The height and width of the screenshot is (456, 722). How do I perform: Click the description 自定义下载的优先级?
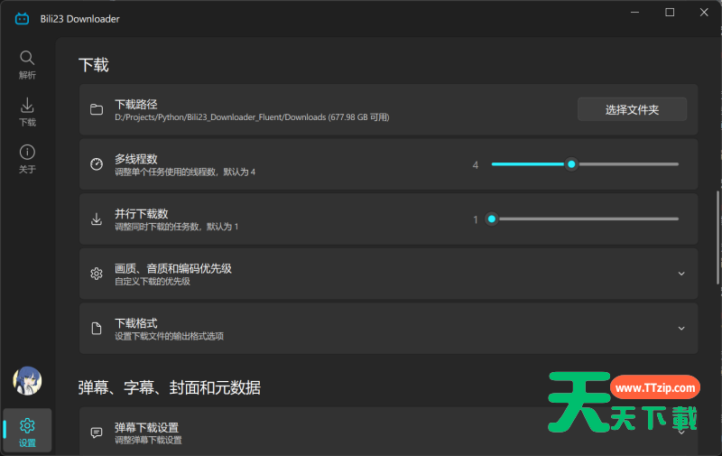click(x=153, y=282)
